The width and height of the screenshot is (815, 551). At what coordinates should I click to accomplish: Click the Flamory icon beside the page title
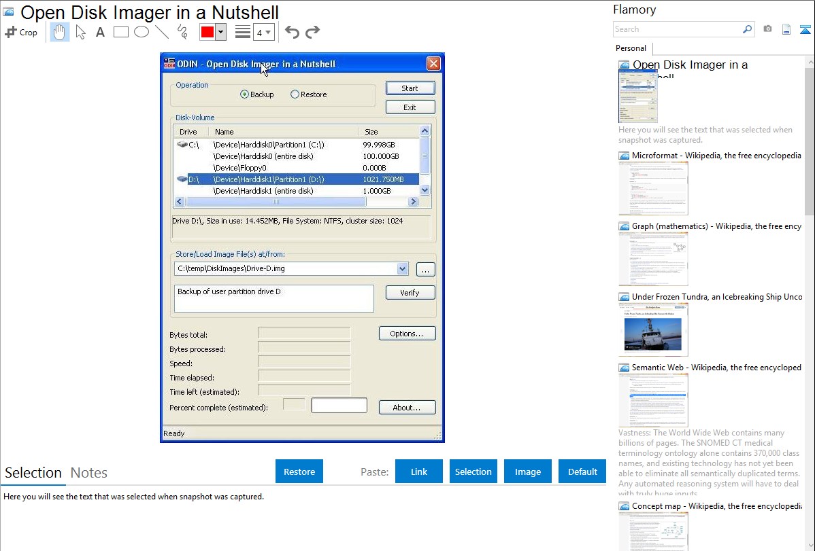tap(8, 12)
